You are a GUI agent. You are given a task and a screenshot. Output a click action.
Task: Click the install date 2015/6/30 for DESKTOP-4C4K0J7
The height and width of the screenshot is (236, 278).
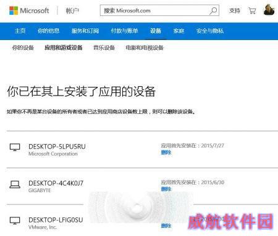(x=213, y=182)
